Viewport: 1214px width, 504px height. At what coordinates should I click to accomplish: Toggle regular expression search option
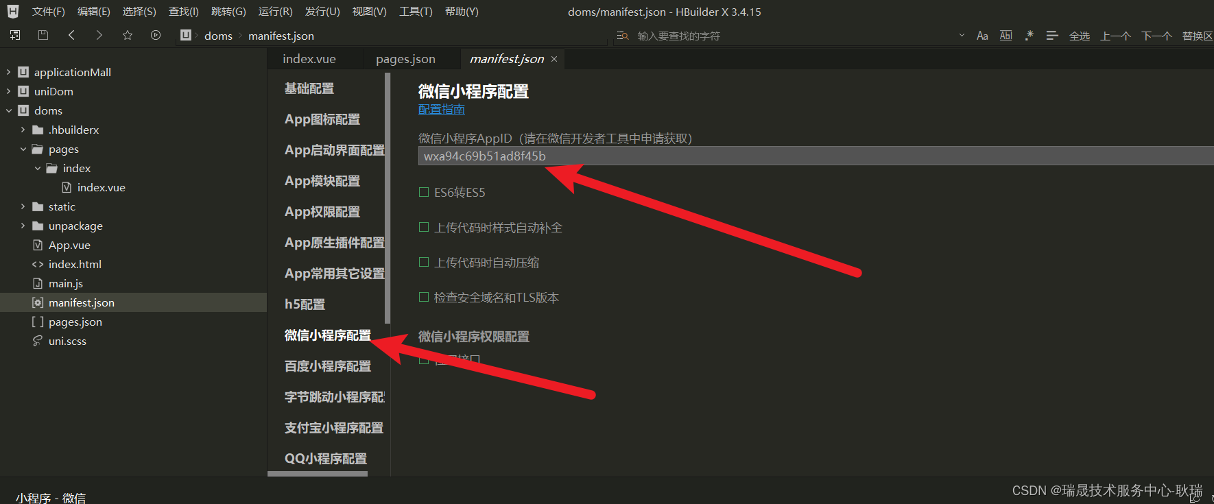click(x=1029, y=36)
